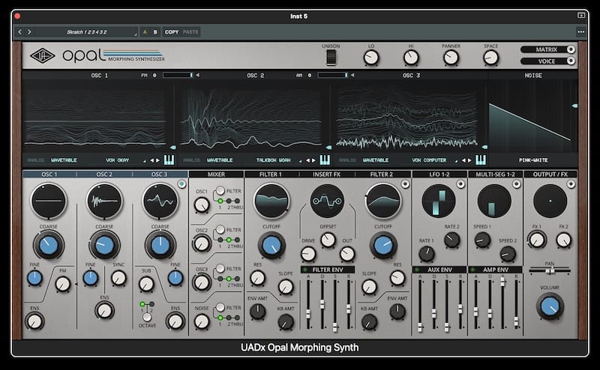Click the AM amount arrow marker
This screenshot has height=370, width=600.
(352, 76)
